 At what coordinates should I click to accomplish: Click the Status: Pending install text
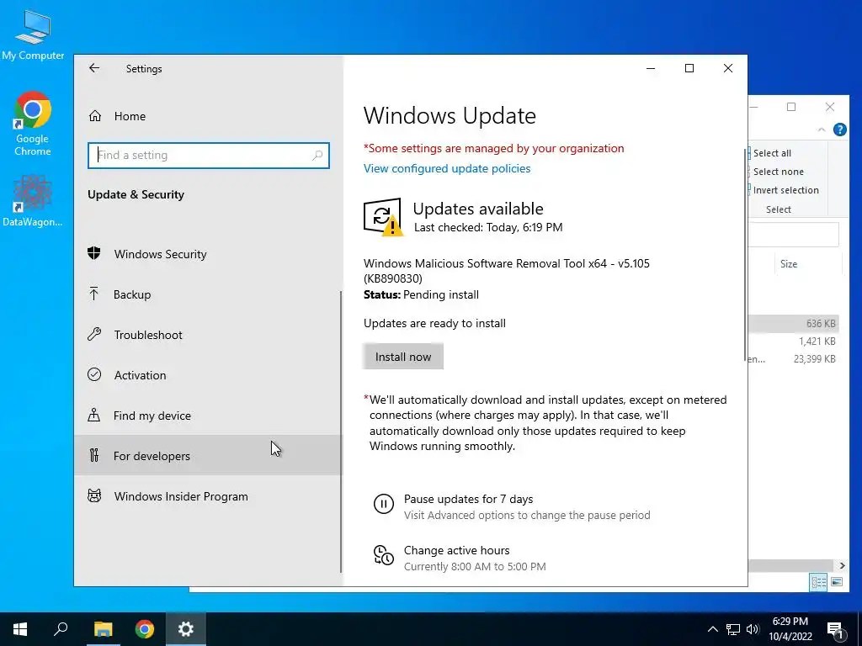tap(421, 294)
